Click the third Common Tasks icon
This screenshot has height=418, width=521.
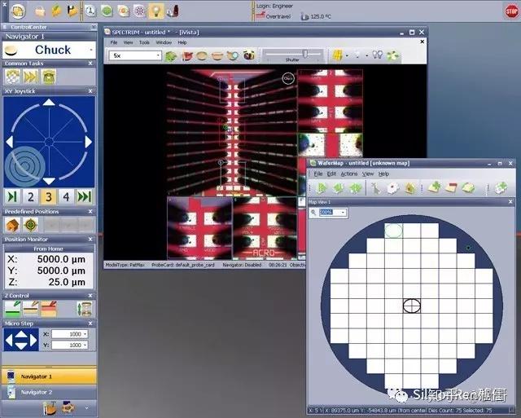tap(48, 77)
